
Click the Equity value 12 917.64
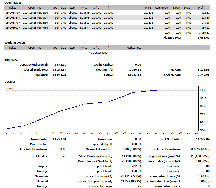point(134,75)
